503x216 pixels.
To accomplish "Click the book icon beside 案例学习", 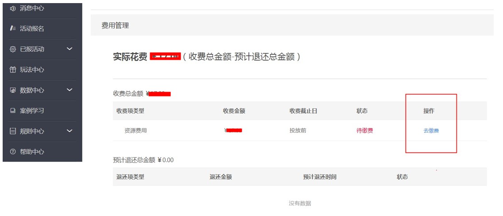I will [x=12, y=111].
